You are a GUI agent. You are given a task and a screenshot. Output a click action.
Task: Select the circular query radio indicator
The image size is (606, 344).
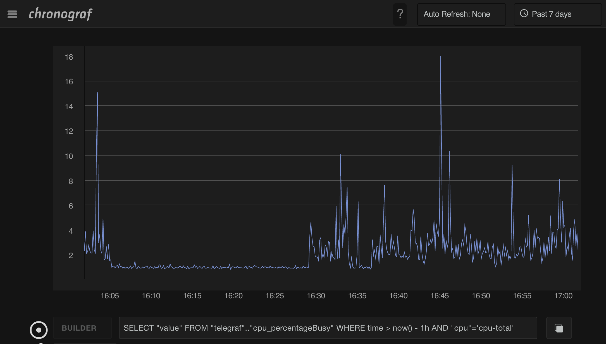pos(39,330)
